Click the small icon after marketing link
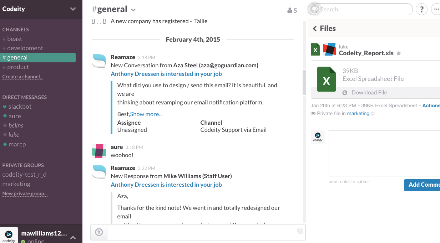 [373, 114]
